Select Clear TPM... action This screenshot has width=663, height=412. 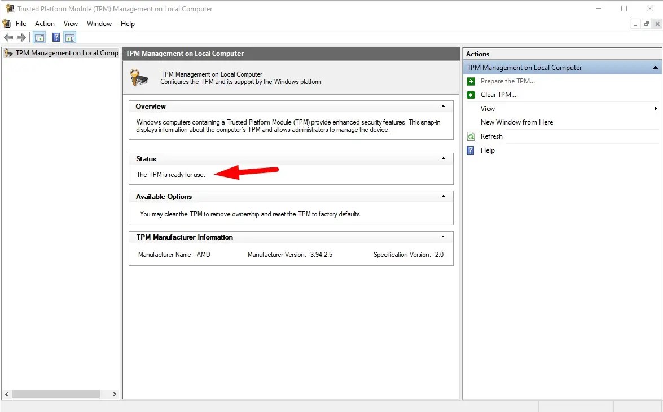tap(498, 95)
